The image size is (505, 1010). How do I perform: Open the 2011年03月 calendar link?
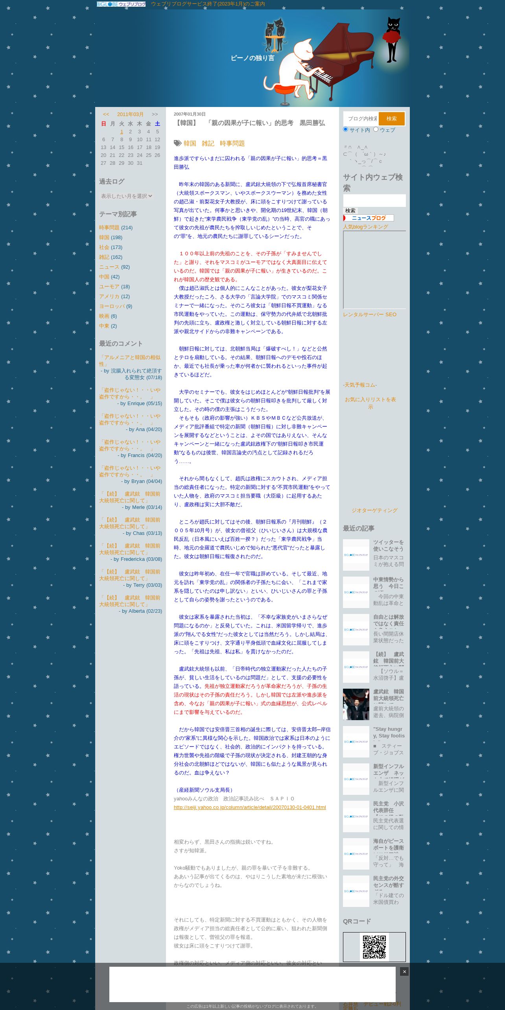(x=130, y=114)
